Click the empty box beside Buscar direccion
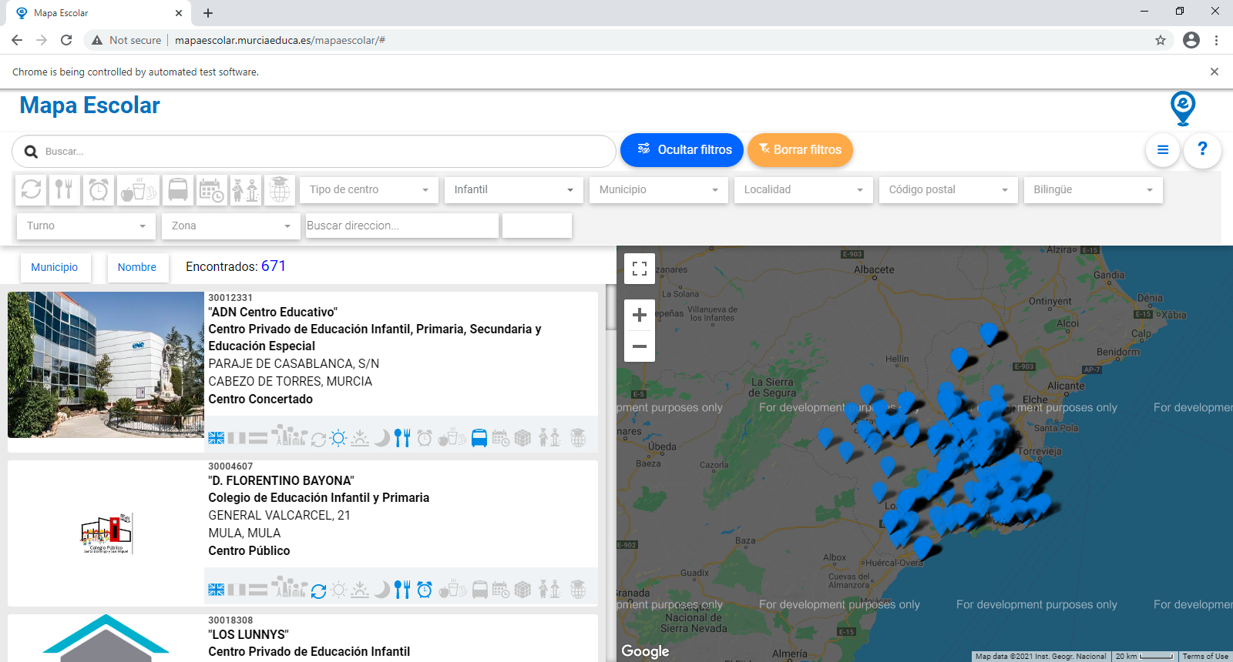 [x=537, y=226]
